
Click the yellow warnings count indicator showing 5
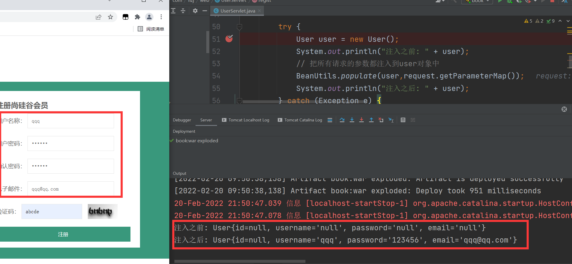(x=528, y=21)
